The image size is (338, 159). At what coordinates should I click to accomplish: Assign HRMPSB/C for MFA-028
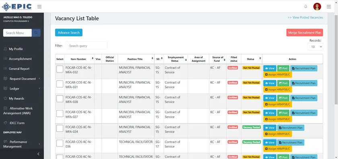tap(278, 104)
